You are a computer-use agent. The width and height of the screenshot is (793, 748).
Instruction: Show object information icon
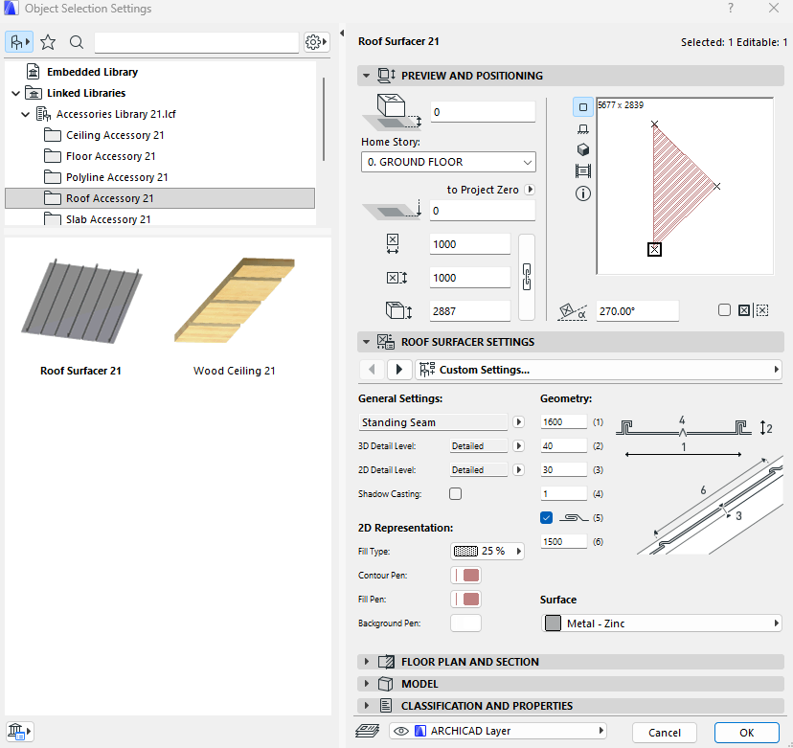click(582, 193)
